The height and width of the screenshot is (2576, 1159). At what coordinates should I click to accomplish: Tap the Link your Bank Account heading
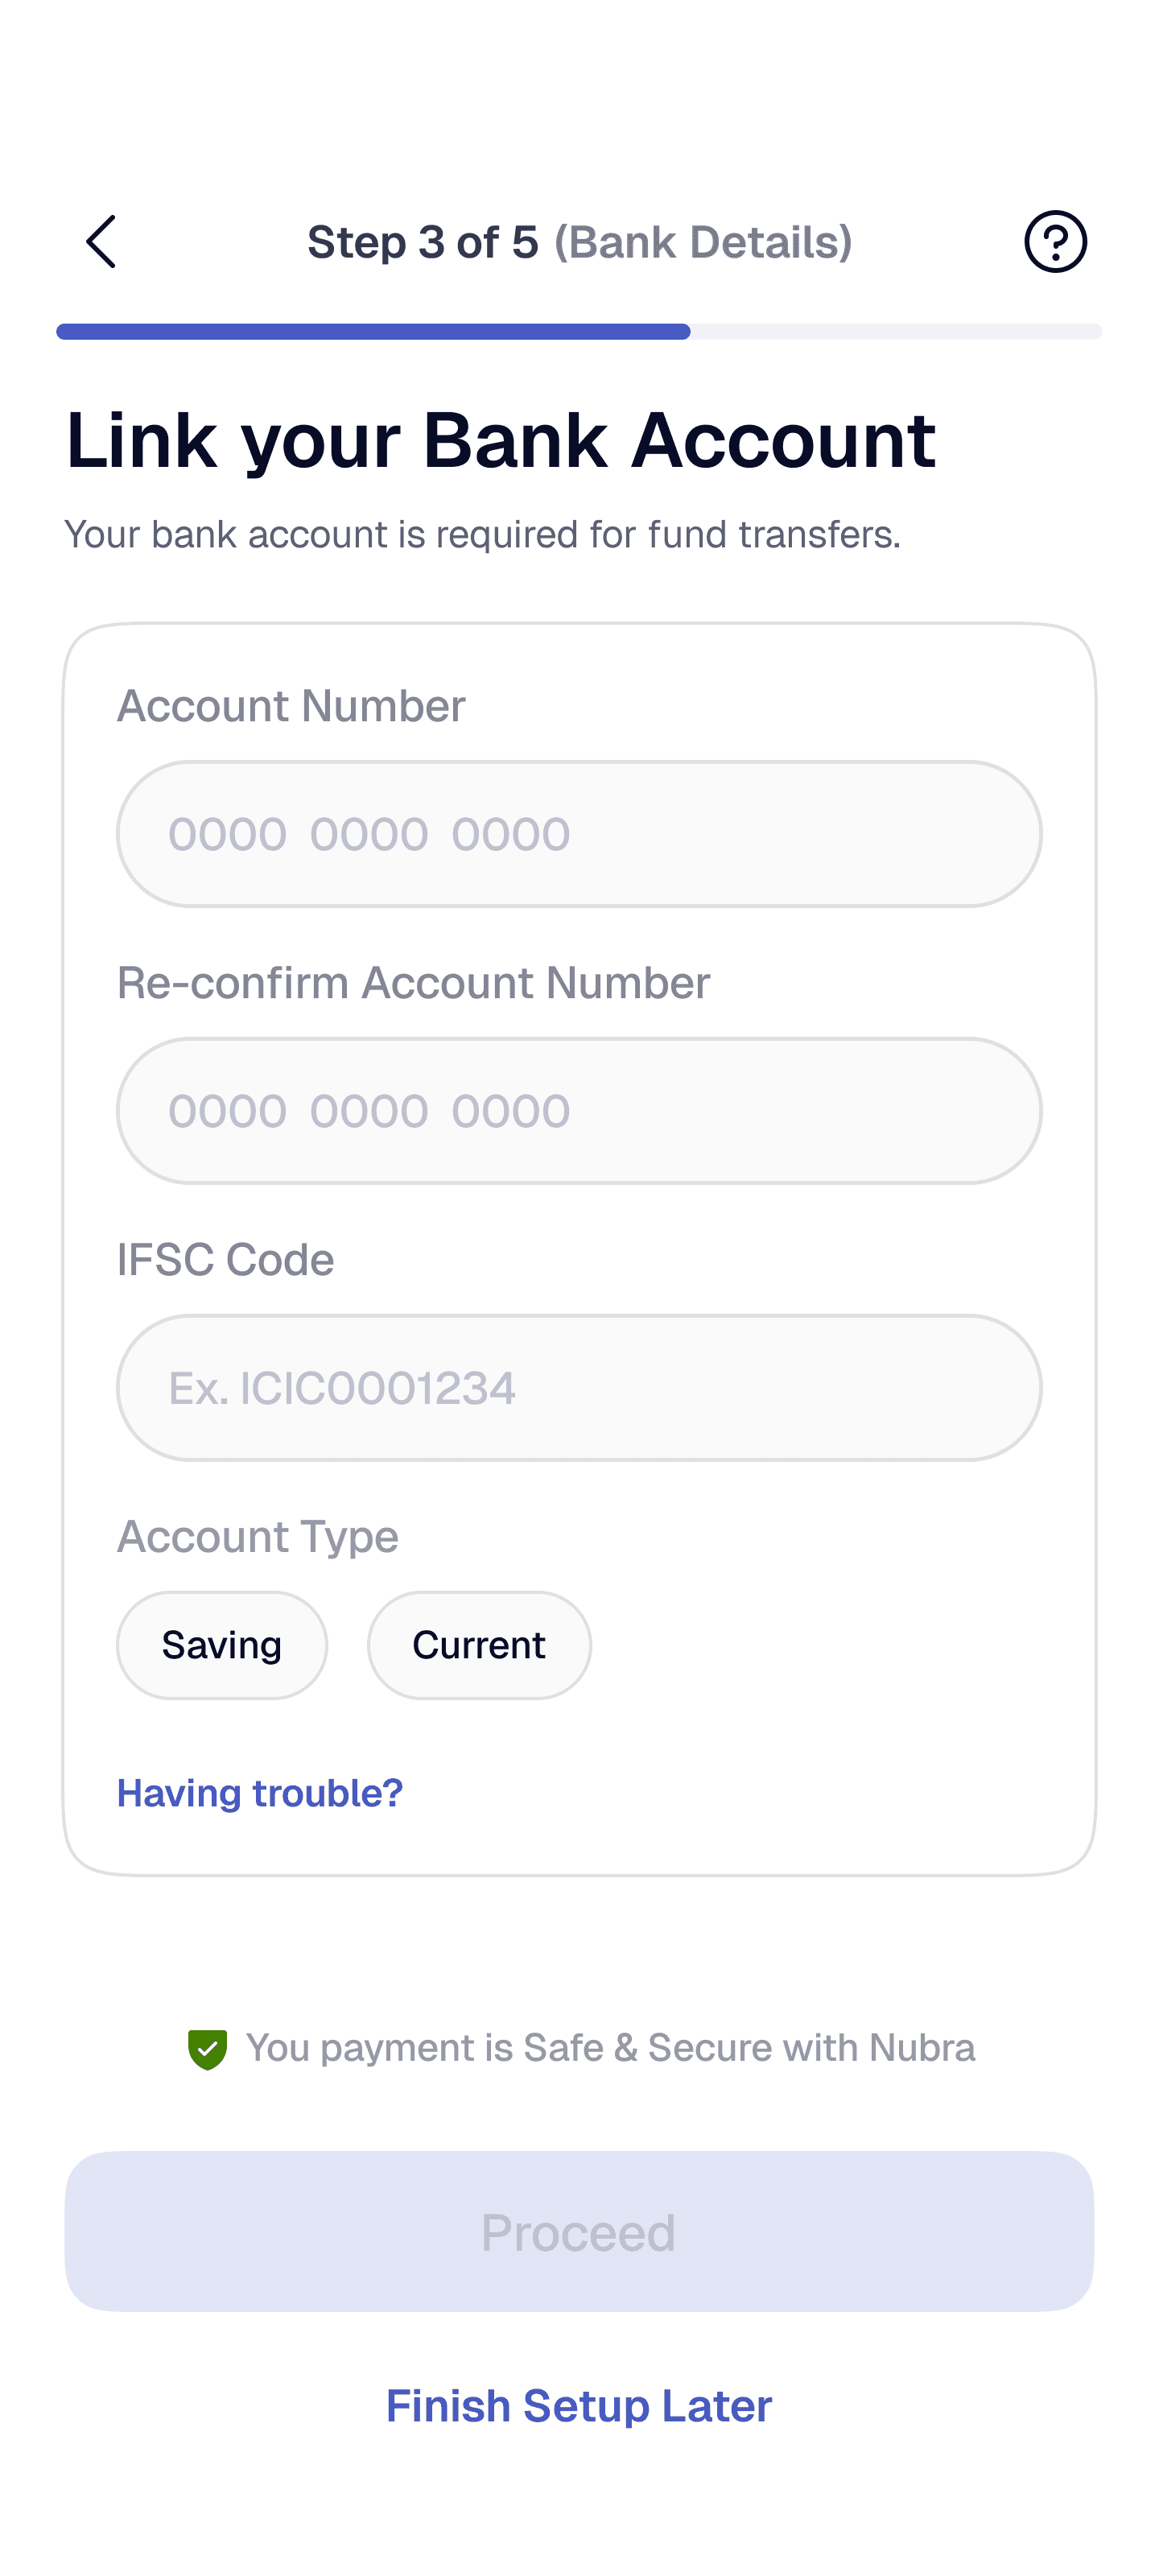(x=501, y=441)
